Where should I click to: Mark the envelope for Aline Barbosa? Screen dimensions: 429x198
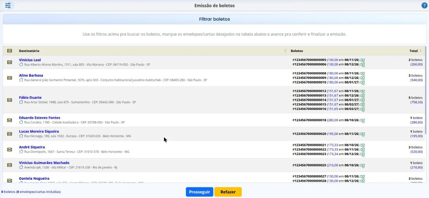(9, 78)
